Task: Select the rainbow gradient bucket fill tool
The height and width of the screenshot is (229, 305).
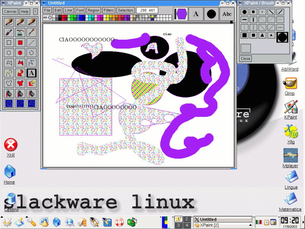Action: (32, 93)
